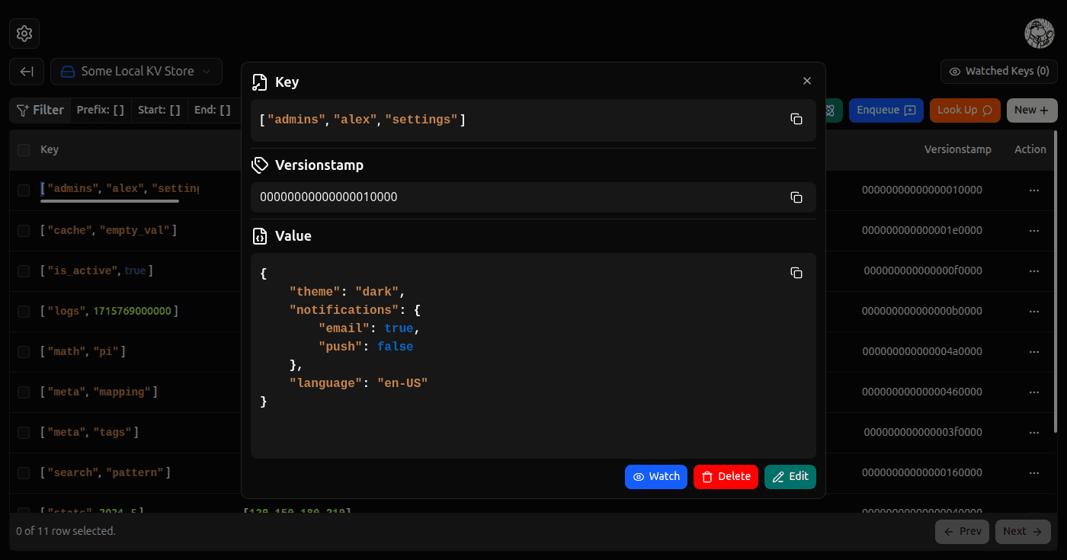Check the logs row checkbox
Image resolution: width=1067 pixels, height=560 pixels.
point(24,312)
